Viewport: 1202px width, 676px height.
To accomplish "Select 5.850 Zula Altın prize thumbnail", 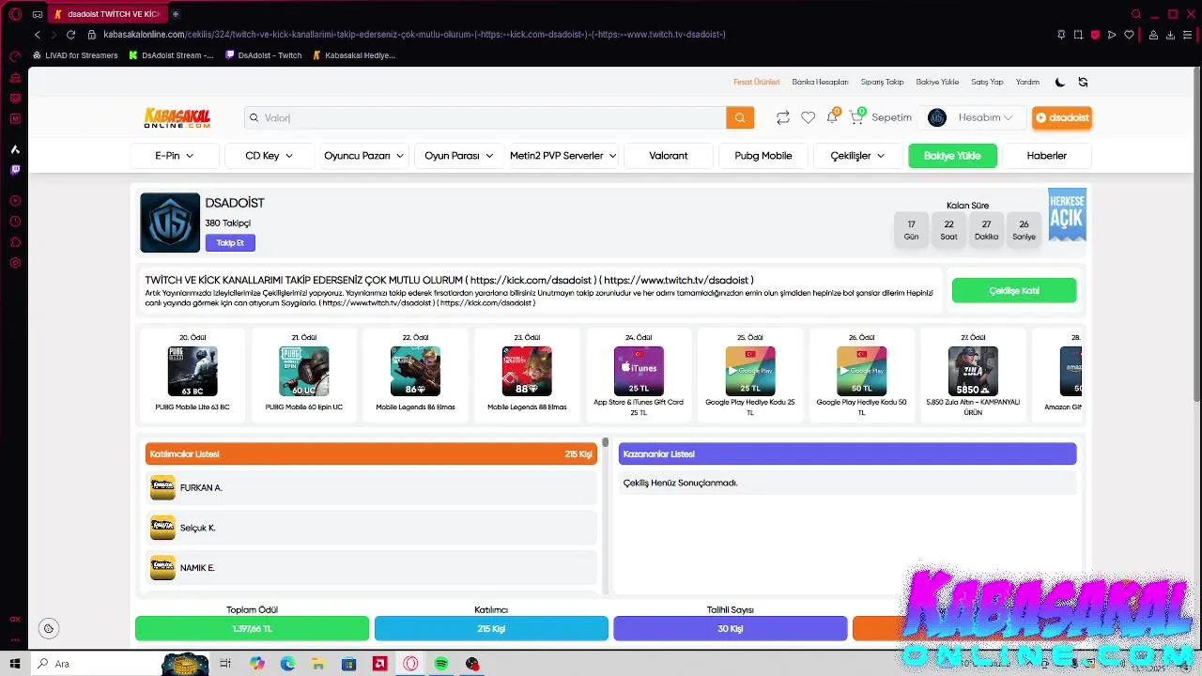I will (x=973, y=373).
